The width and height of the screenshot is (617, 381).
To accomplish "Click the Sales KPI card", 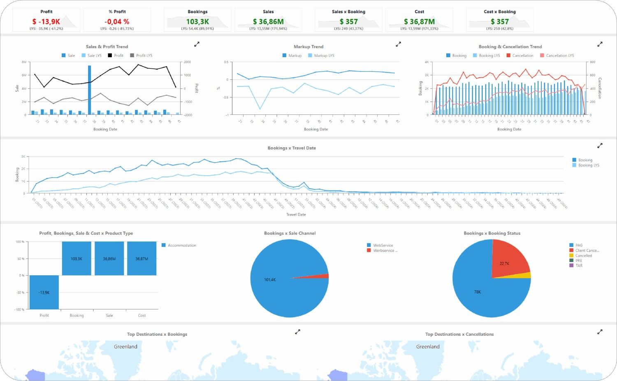I will 268,19.
